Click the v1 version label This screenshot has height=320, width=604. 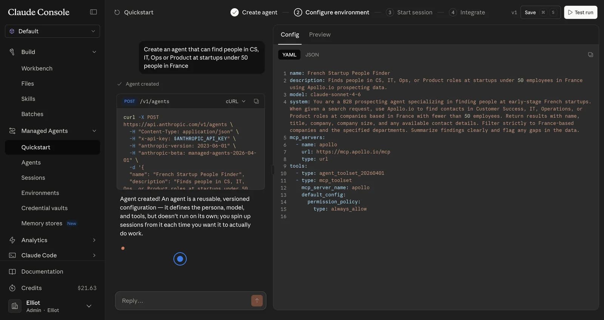pyautogui.click(x=514, y=12)
